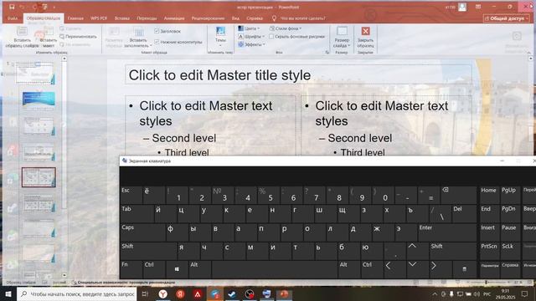The image size is (536, 301).
Task: Open the Файл (File) tab
Action: [13, 18]
